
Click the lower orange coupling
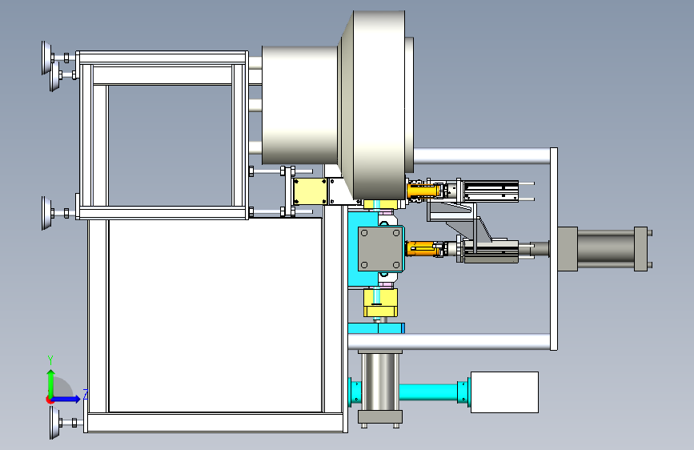click(x=423, y=248)
